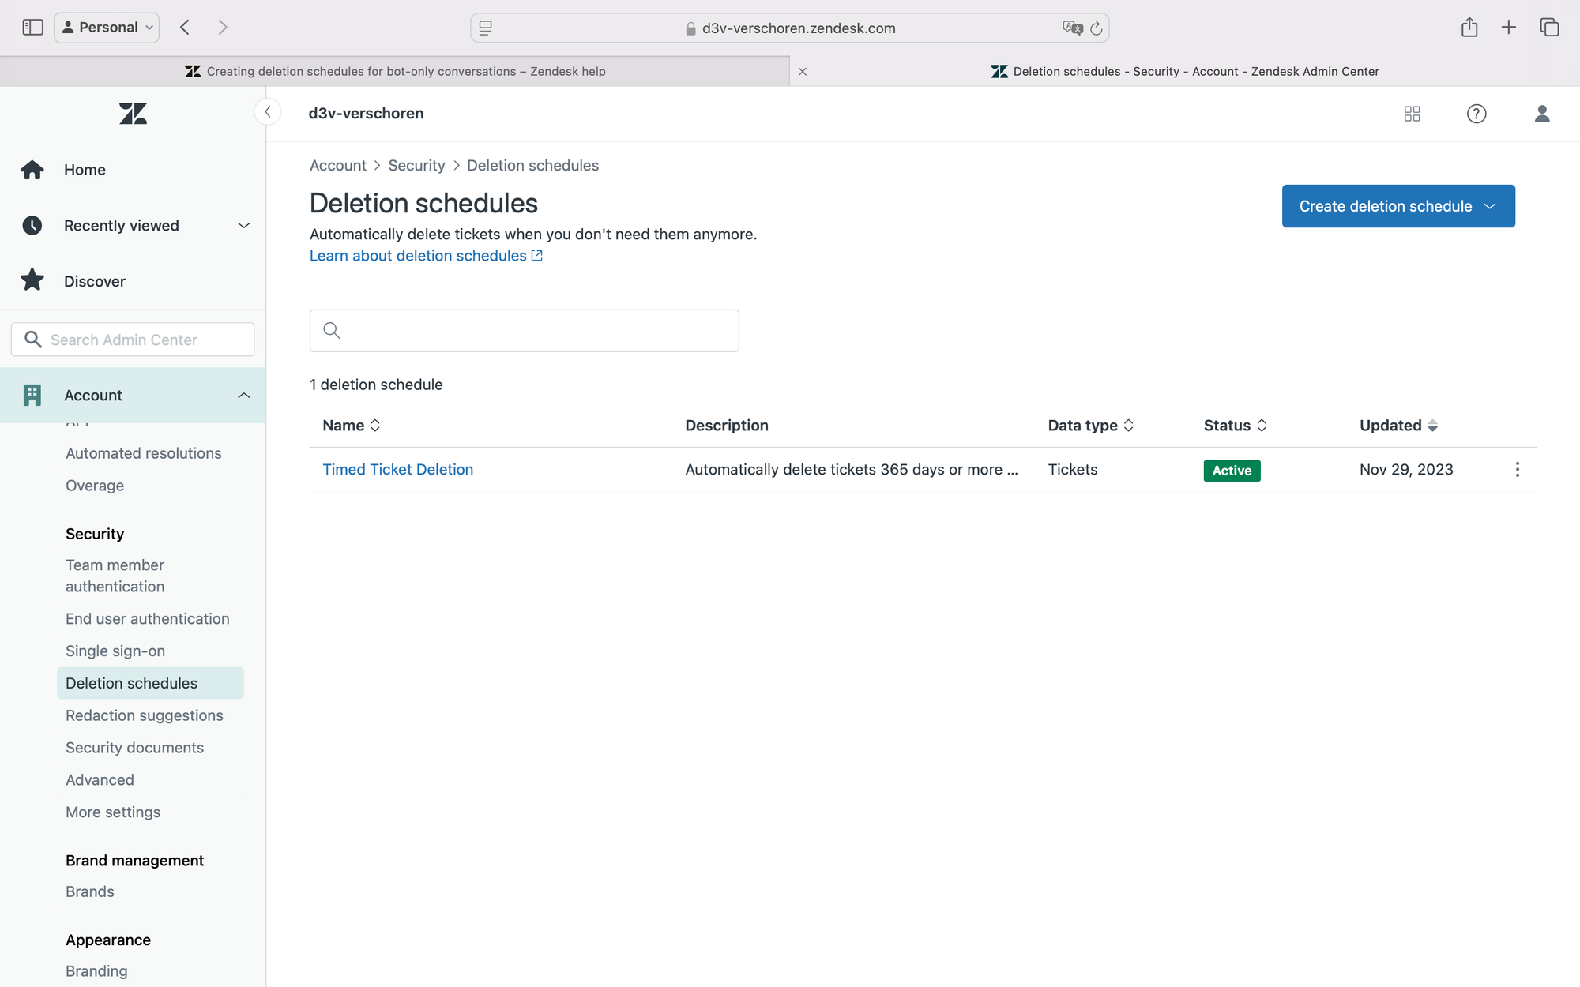Open Timed Ticket Deletion schedule link
This screenshot has height=987, width=1580.
tap(397, 470)
